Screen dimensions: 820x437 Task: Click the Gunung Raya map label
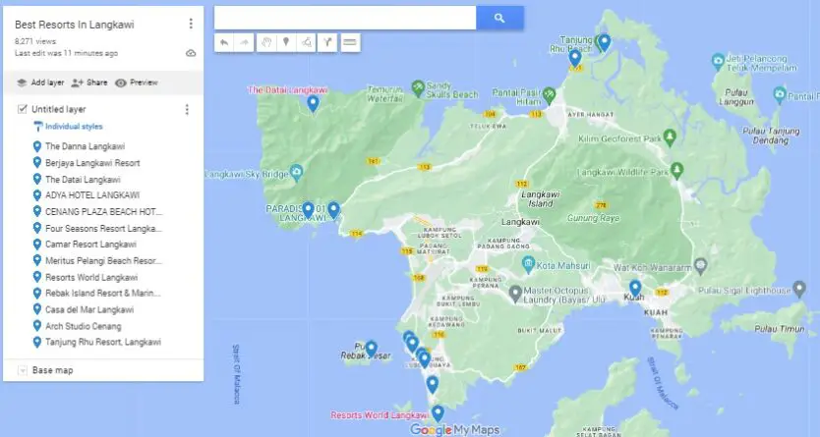tap(593, 218)
